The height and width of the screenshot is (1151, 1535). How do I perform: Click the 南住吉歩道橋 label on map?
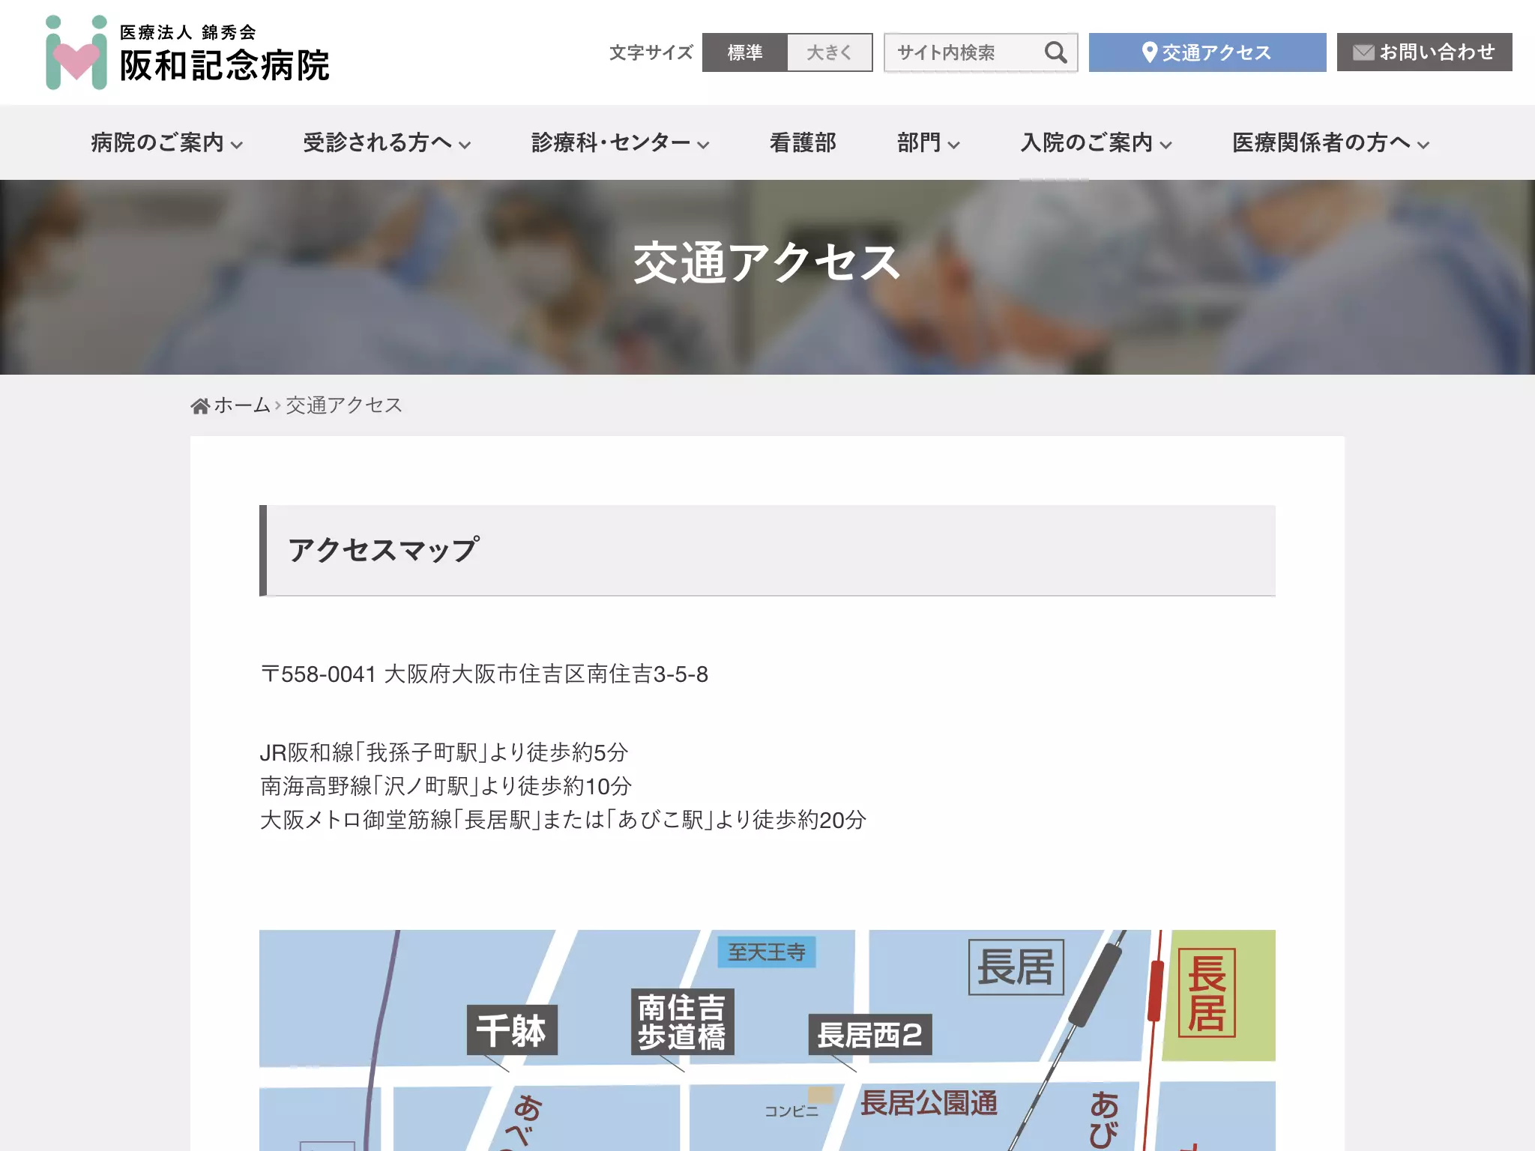tap(682, 1022)
